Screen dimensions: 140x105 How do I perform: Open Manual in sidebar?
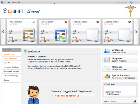(x=11, y=80)
